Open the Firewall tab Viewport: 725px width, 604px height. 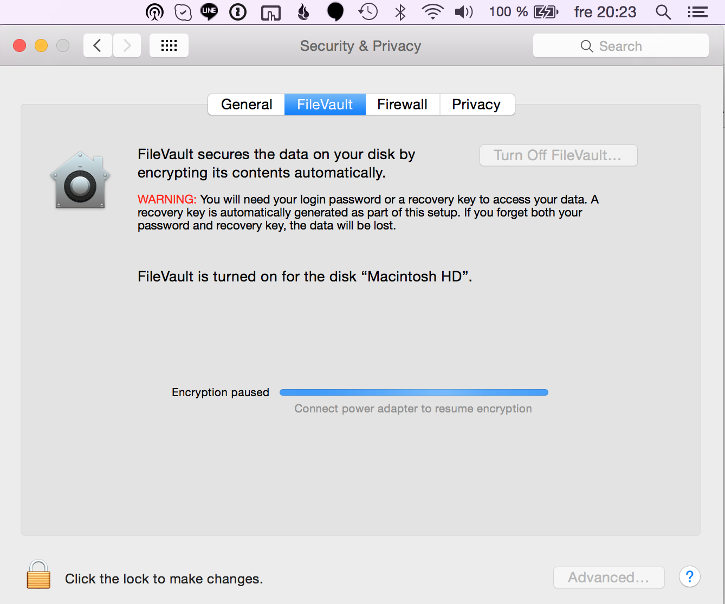[403, 104]
